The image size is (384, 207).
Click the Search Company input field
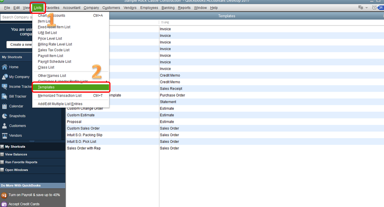pyautogui.click(x=17, y=17)
